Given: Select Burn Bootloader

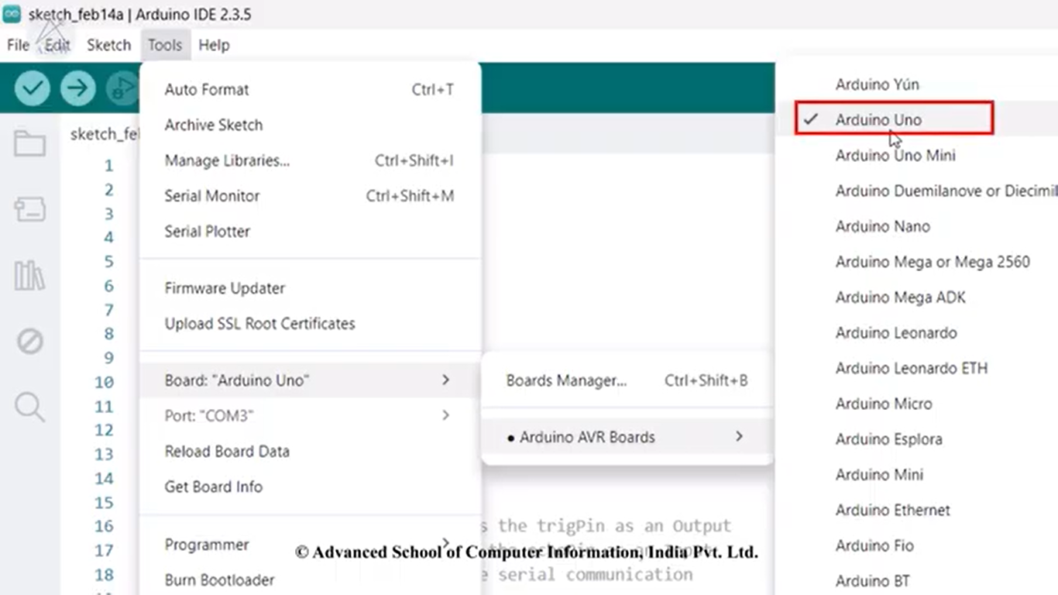Looking at the screenshot, I should click(310, 580).
